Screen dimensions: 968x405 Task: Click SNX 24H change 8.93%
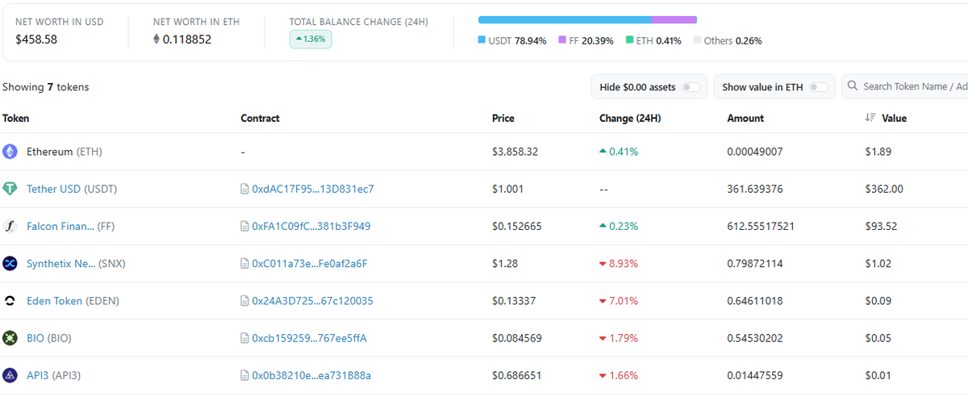click(x=624, y=263)
